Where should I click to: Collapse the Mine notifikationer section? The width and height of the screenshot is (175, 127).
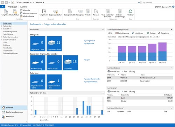point(171,108)
